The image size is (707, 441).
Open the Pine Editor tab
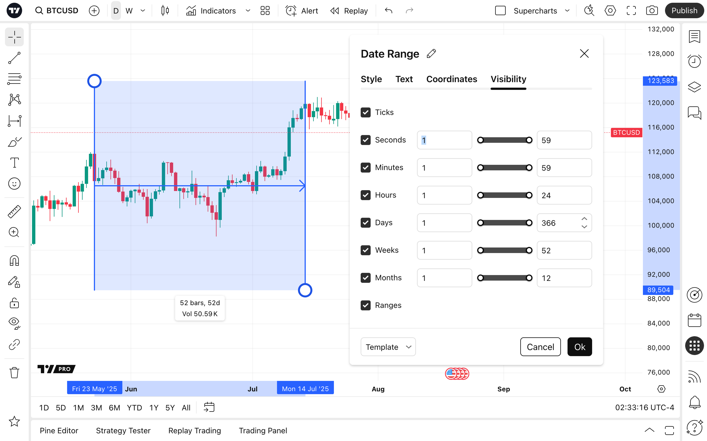point(59,431)
